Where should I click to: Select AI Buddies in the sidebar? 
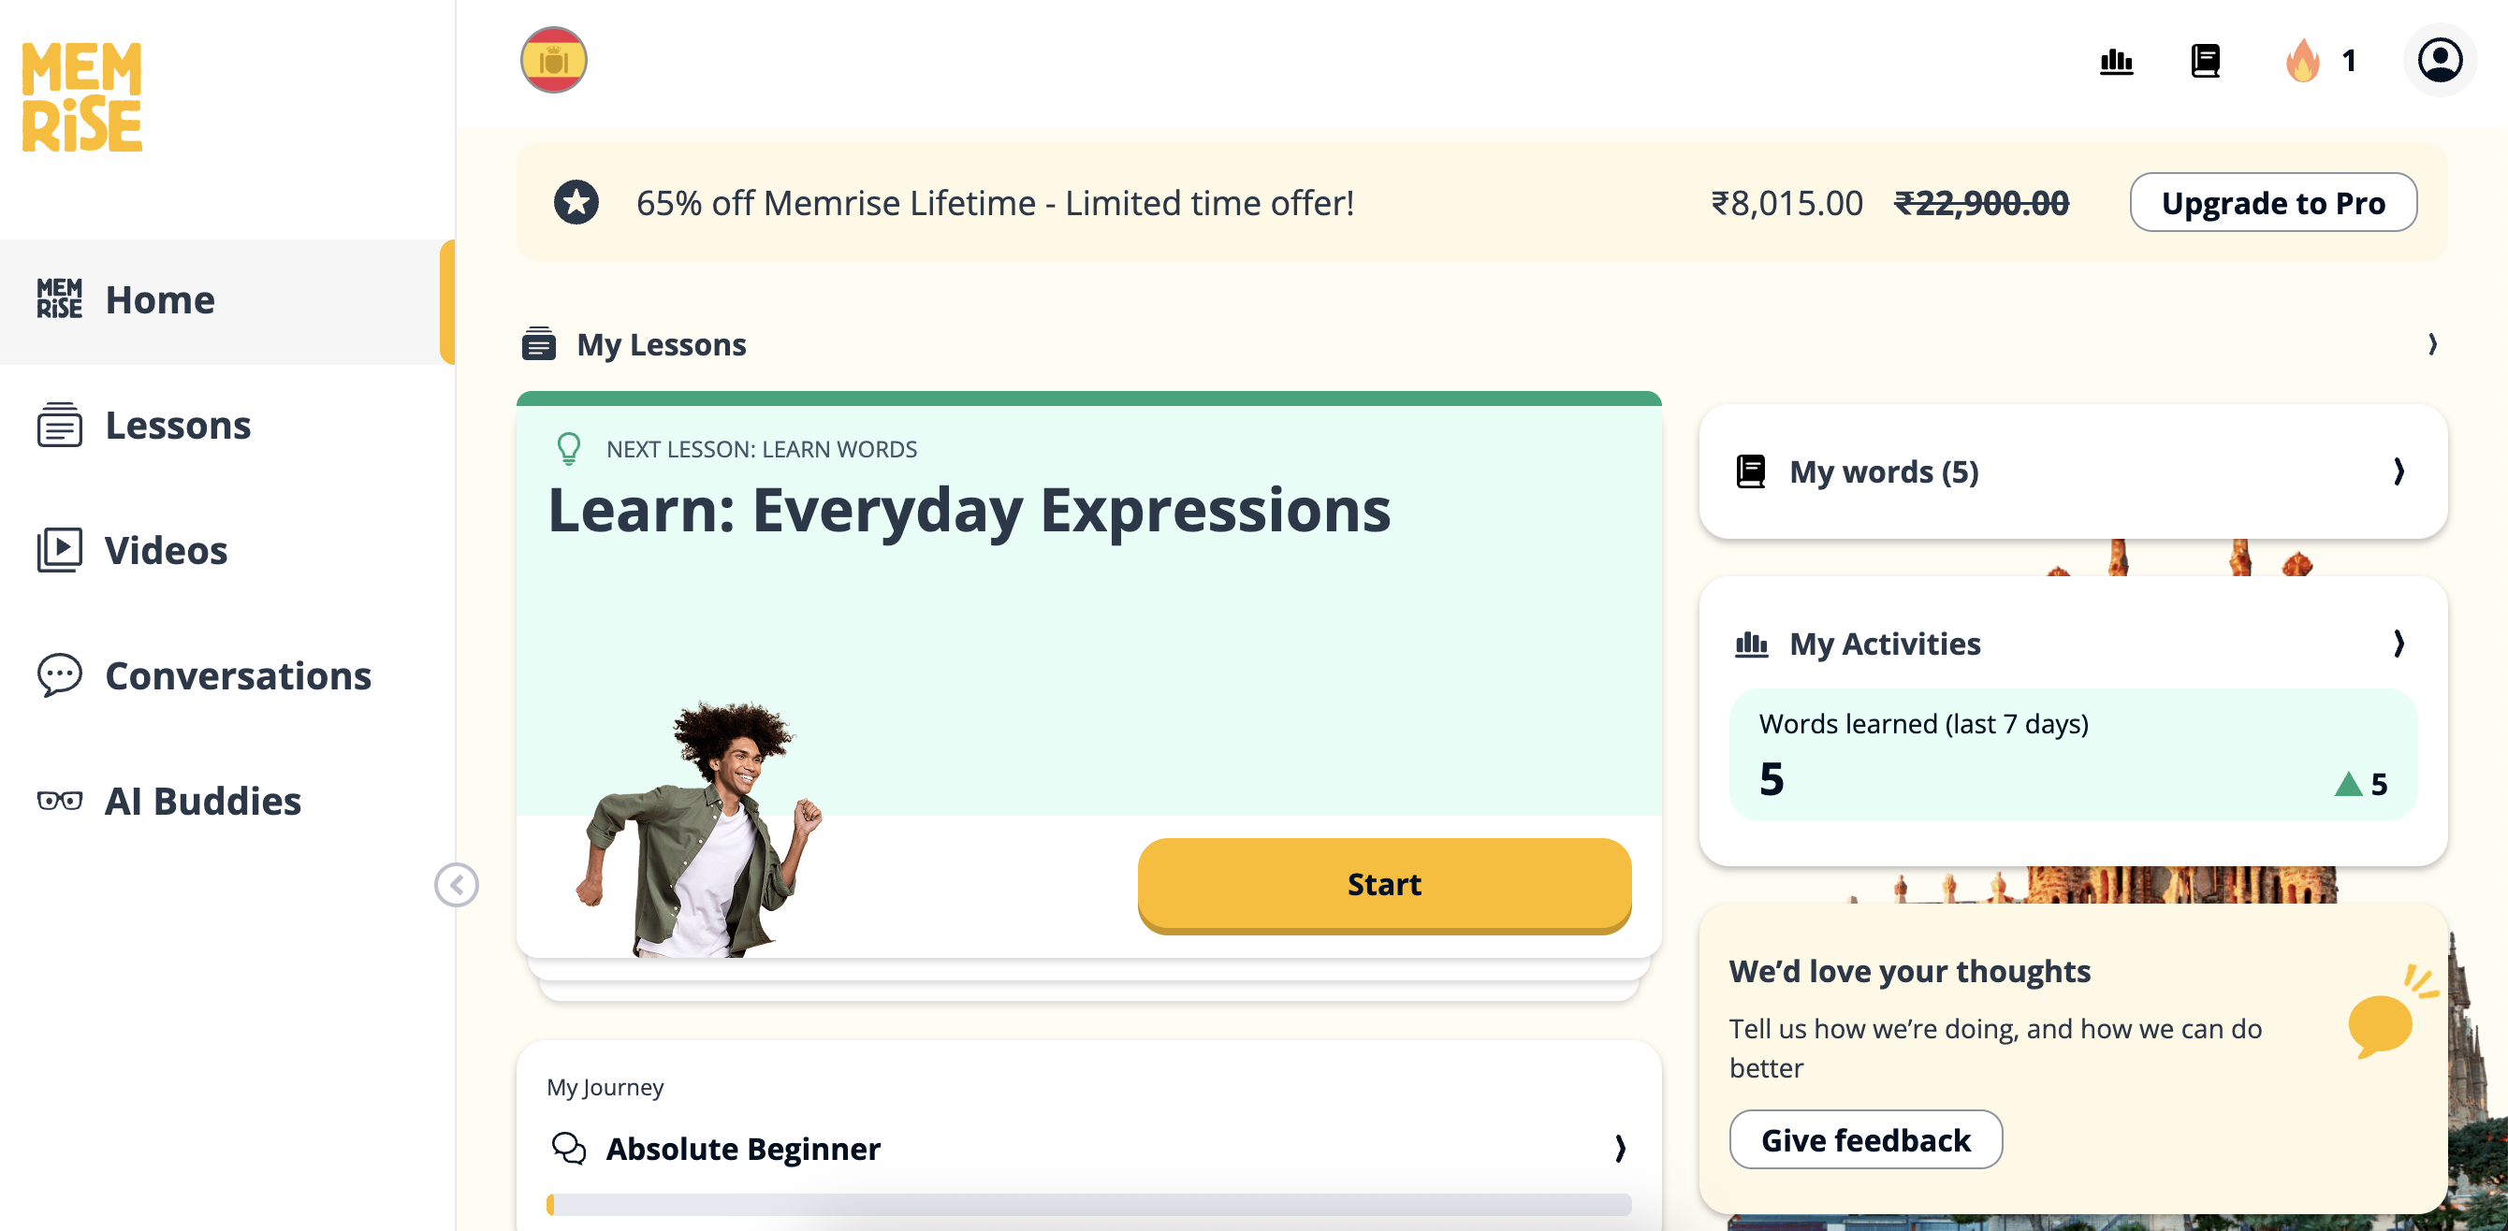point(202,801)
